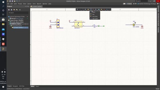Image resolution: width=160 pixels, height=90 pixels.
Task: Click the arc drawing icon in active bar
Action: click(109, 9)
